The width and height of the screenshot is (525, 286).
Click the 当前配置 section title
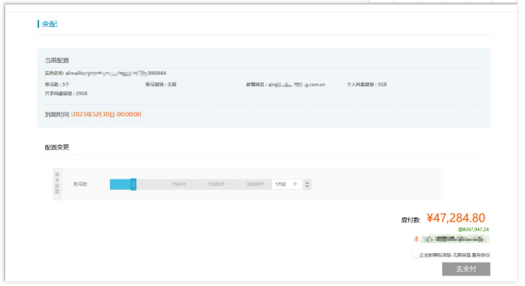[x=57, y=61]
